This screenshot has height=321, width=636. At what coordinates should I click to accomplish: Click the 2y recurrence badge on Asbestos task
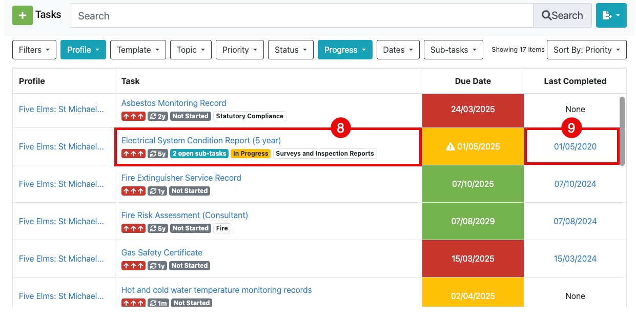(158, 116)
